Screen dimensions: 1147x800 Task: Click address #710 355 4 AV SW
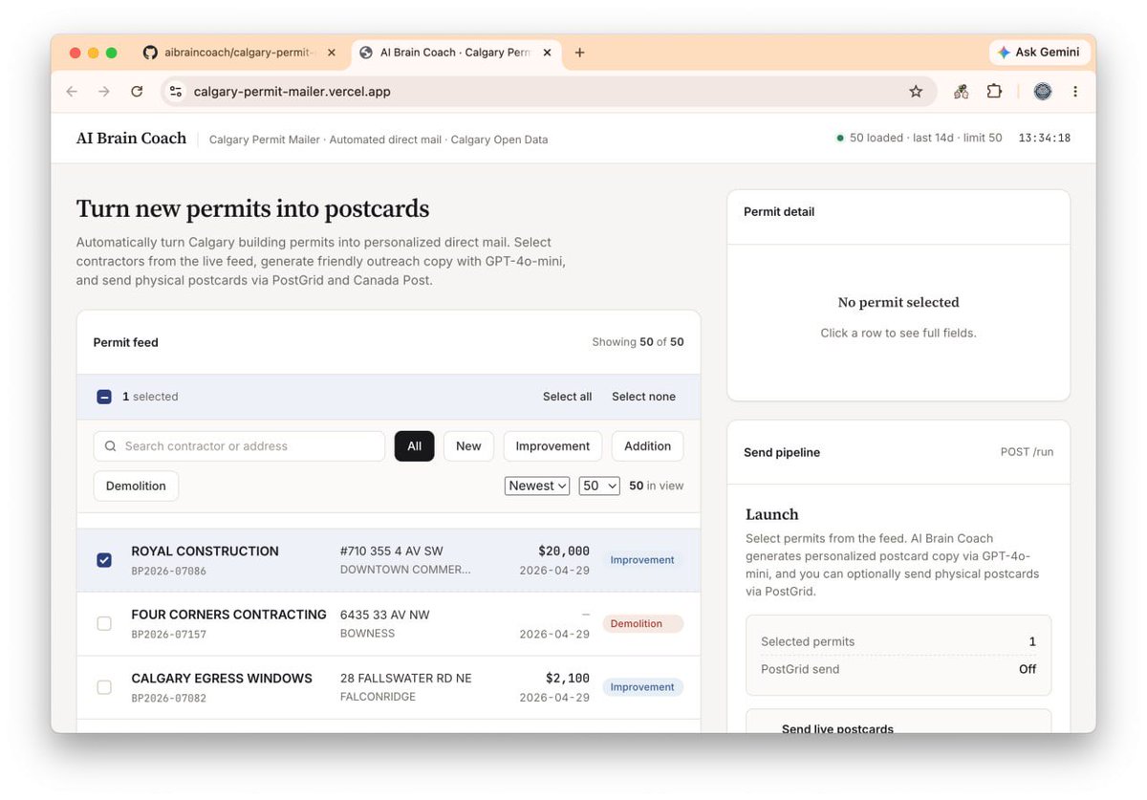point(392,551)
